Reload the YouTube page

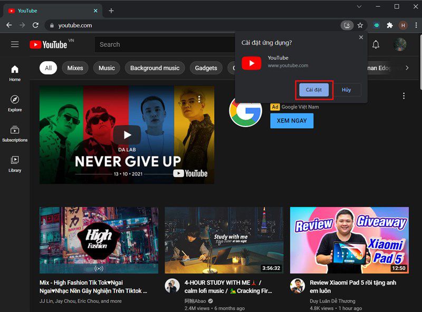pyautogui.click(x=35, y=25)
